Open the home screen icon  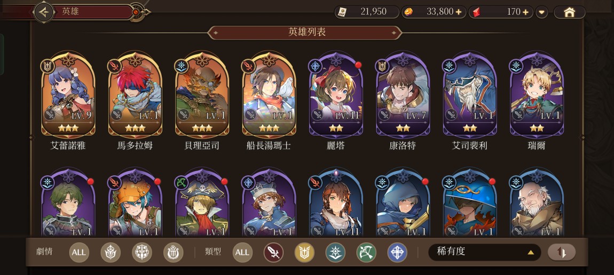[569, 12]
